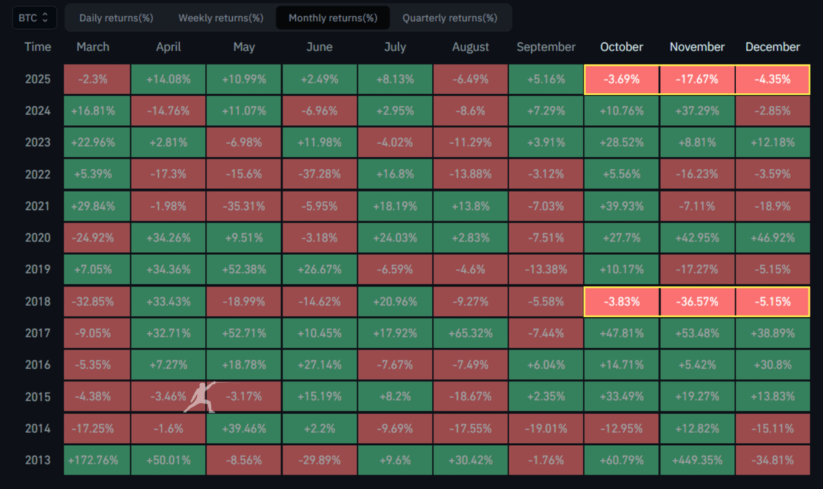Click the +27.14% June 2016 cell
This screenshot has width=823, height=489.
tap(320, 365)
